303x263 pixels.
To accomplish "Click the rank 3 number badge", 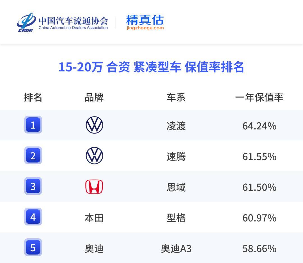I will (33, 186).
